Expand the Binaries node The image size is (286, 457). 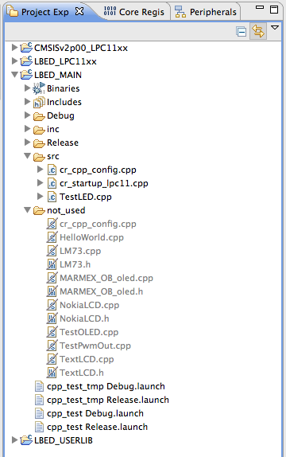(x=27, y=88)
